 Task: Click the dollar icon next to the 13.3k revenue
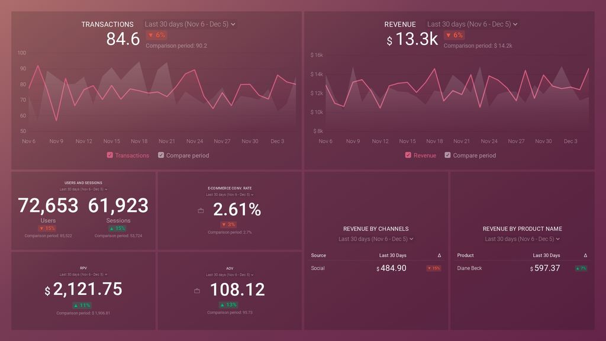389,41
